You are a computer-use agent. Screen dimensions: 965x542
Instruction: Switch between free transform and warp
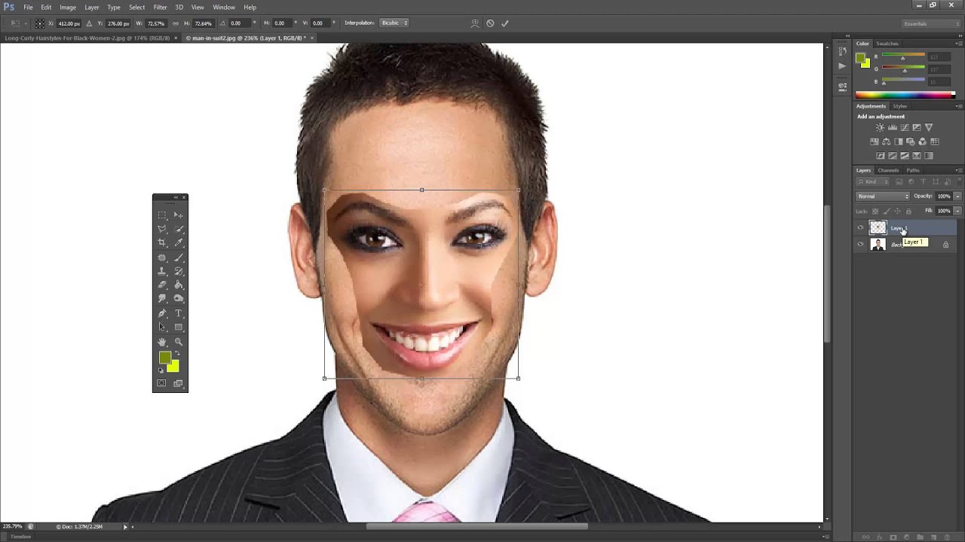(x=475, y=23)
